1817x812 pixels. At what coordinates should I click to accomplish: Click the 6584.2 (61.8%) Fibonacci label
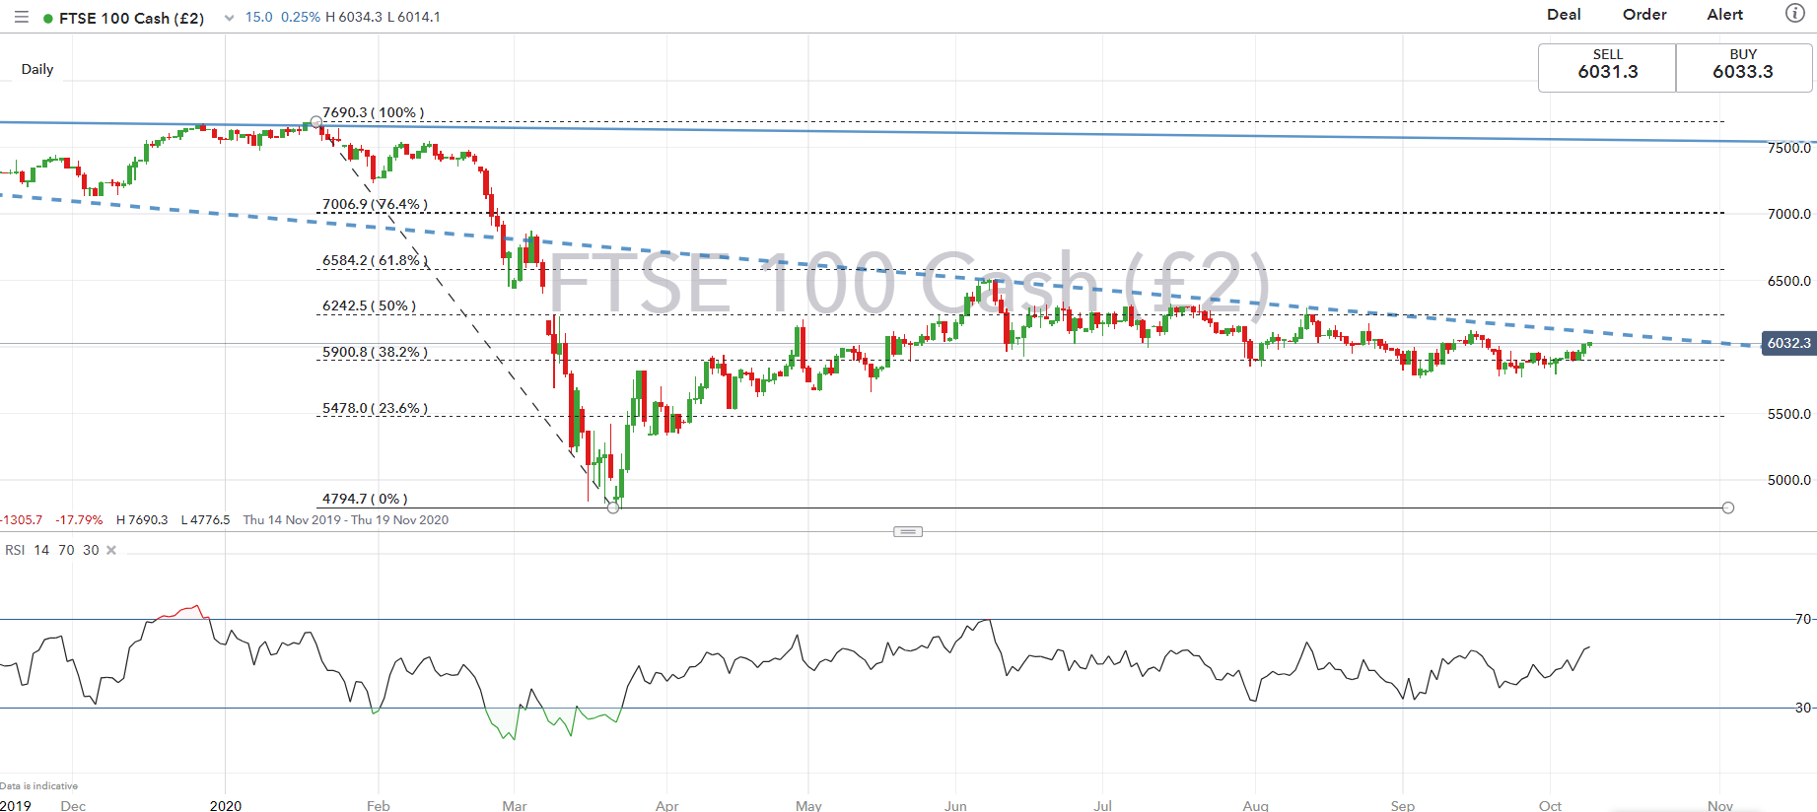(x=375, y=260)
